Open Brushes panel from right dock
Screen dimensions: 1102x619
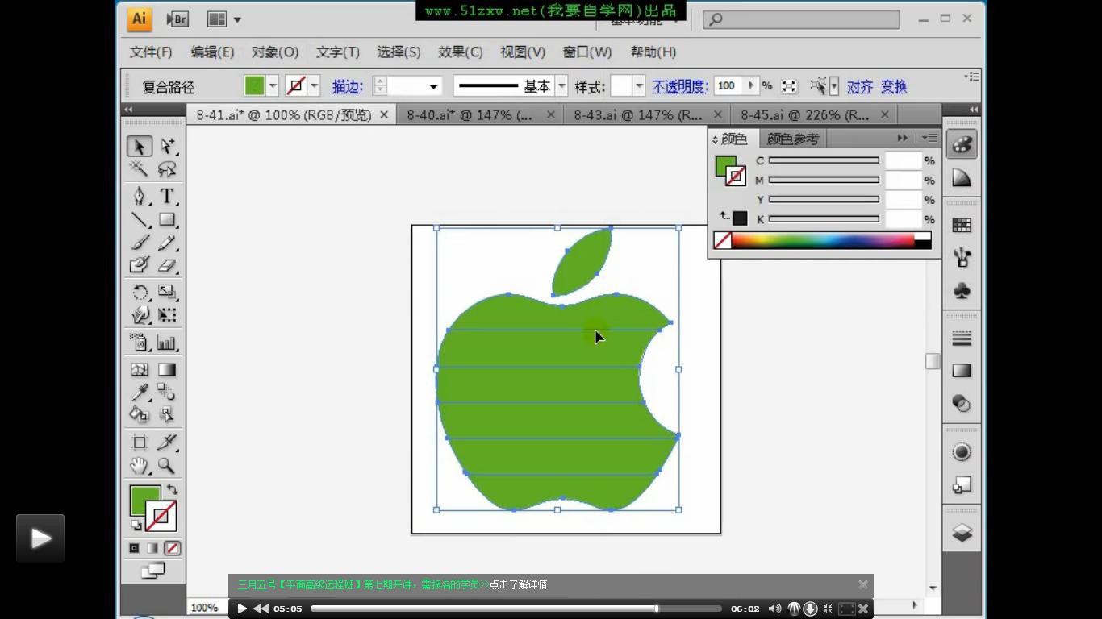click(x=962, y=258)
